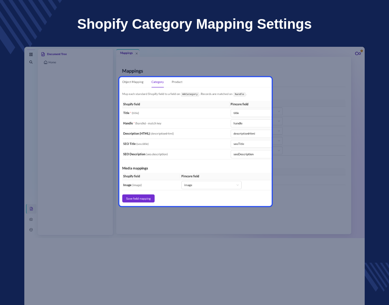
Task: Open the Assets camera icon in sidebar
Action: pyautogui.click(x=31, y=219)
